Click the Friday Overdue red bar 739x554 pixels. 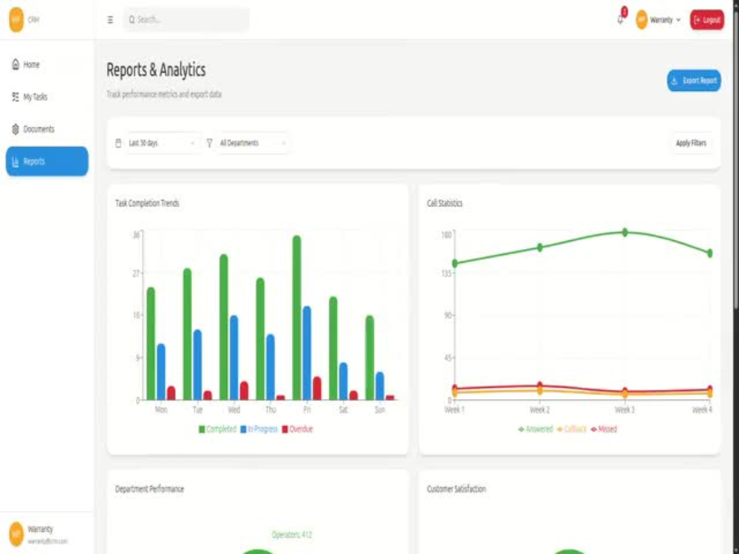coord(317,389)
